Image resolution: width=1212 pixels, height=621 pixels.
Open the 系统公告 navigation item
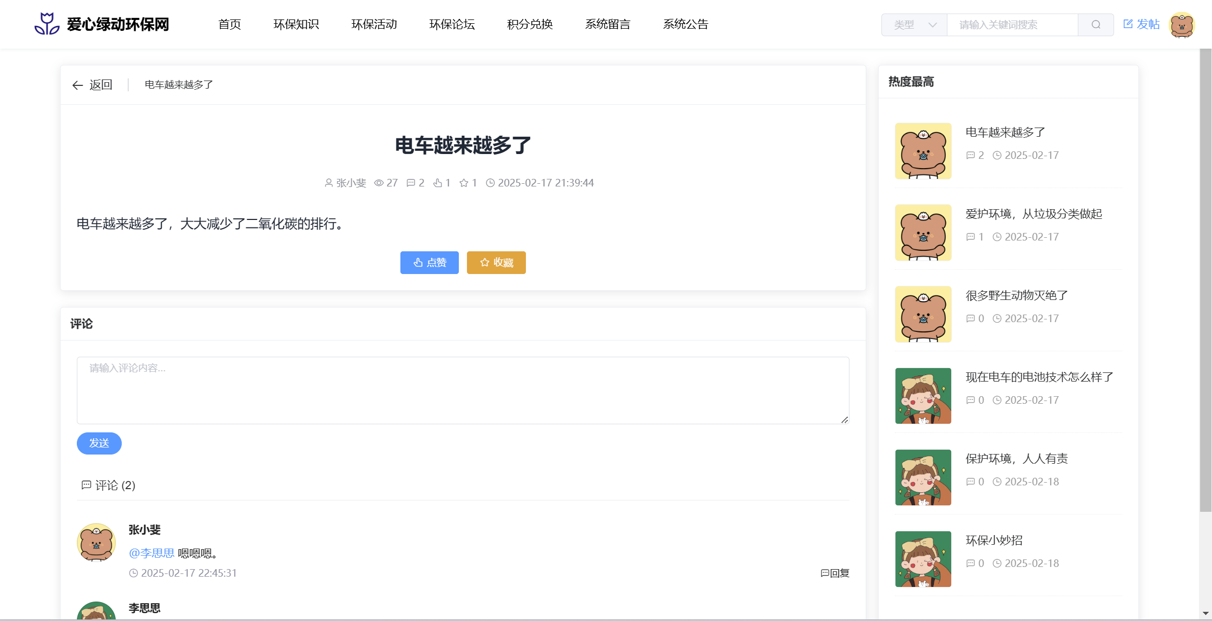[x=686, y=24]
